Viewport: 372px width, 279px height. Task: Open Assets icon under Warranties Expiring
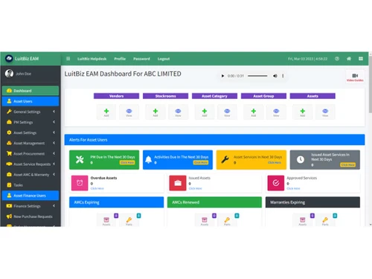point(303,220)
